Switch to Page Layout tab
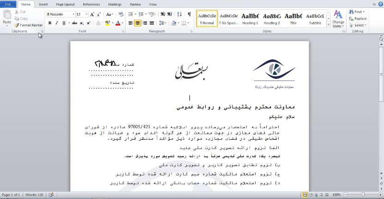The height and width of the screenshot is (199, 384). pyautogui.click(x=65, y=5)
